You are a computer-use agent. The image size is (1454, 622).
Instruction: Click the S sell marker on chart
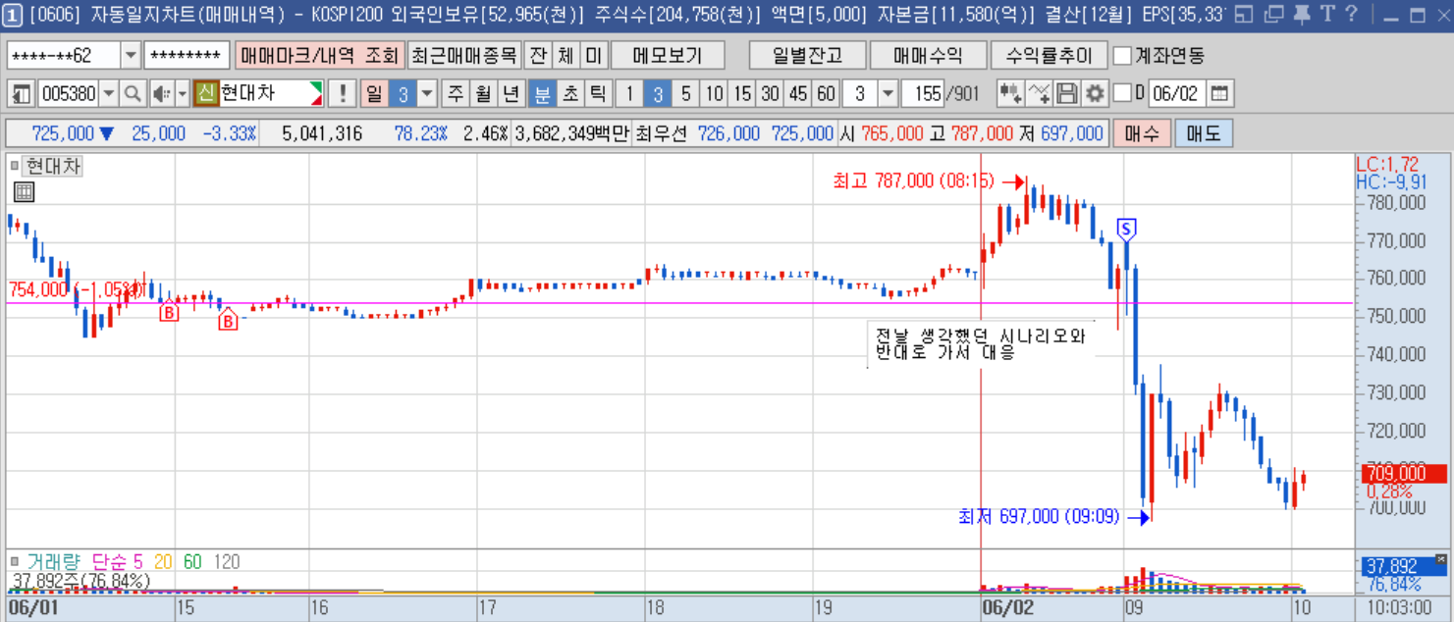click(1127, 230)
